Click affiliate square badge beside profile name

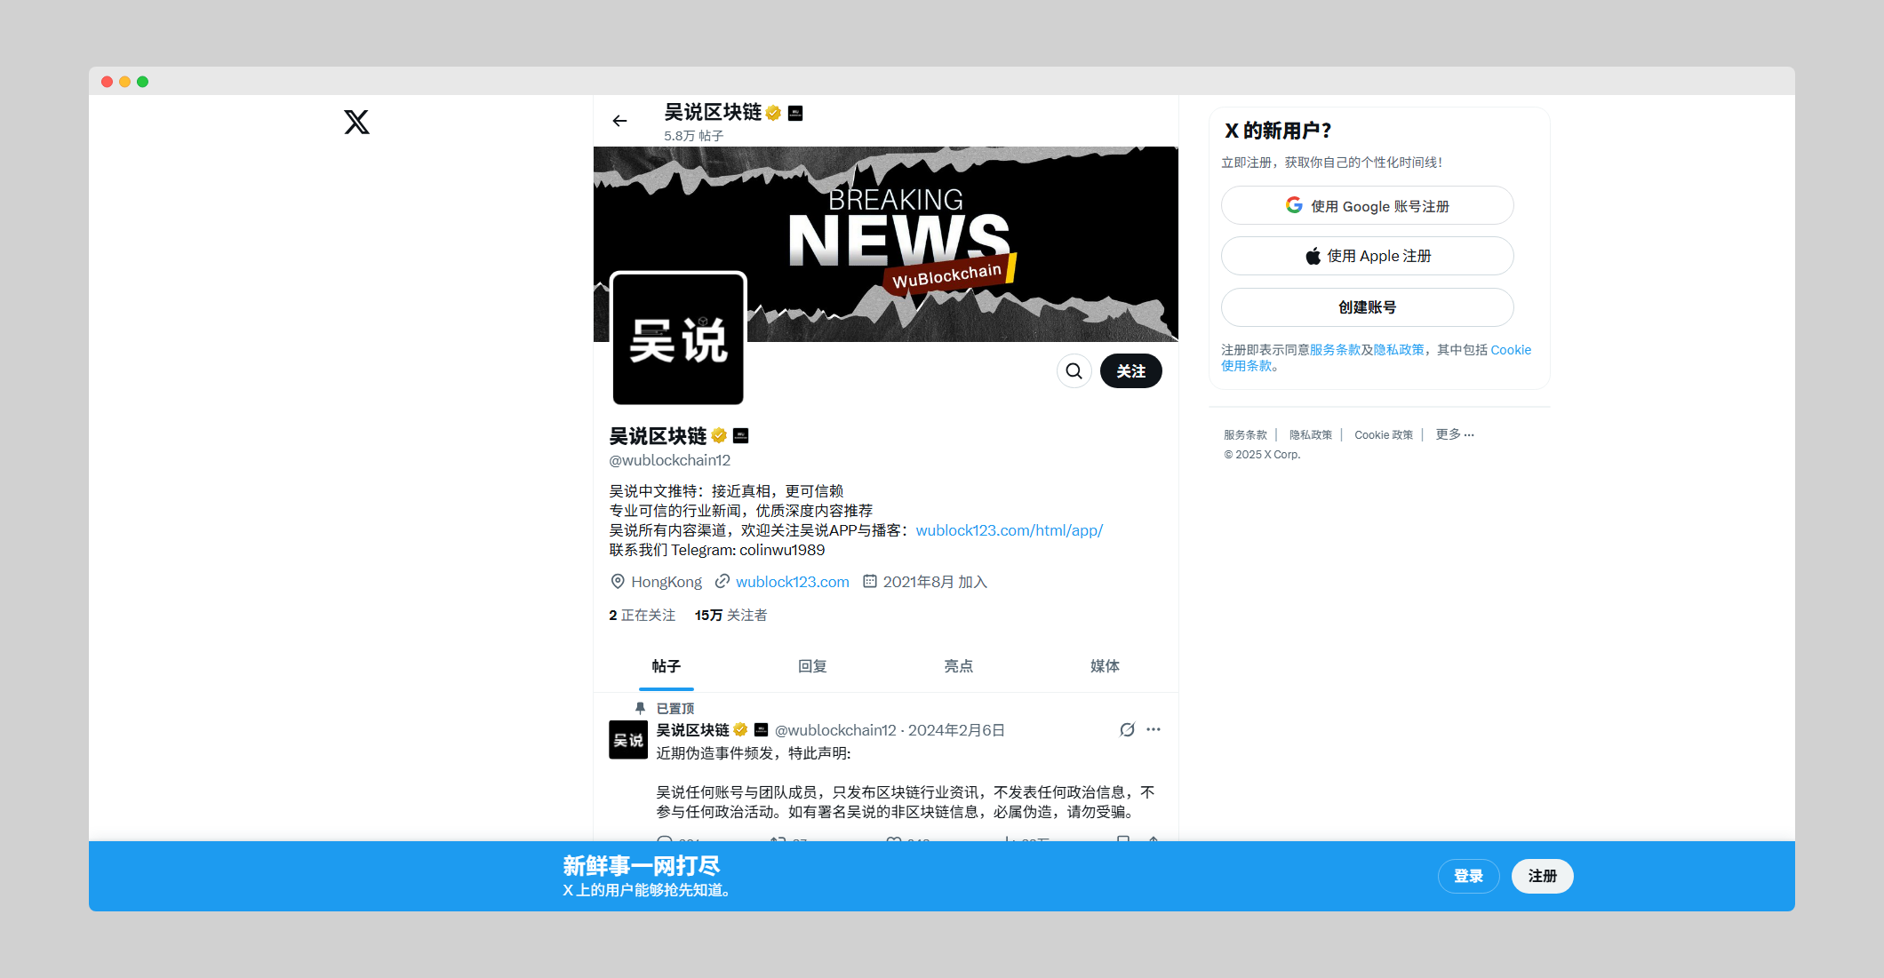pyautogui.click(x=741, y=435)
